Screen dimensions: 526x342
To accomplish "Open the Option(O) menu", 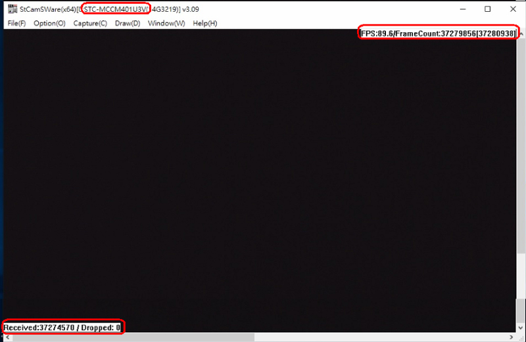I will point(49,24).
